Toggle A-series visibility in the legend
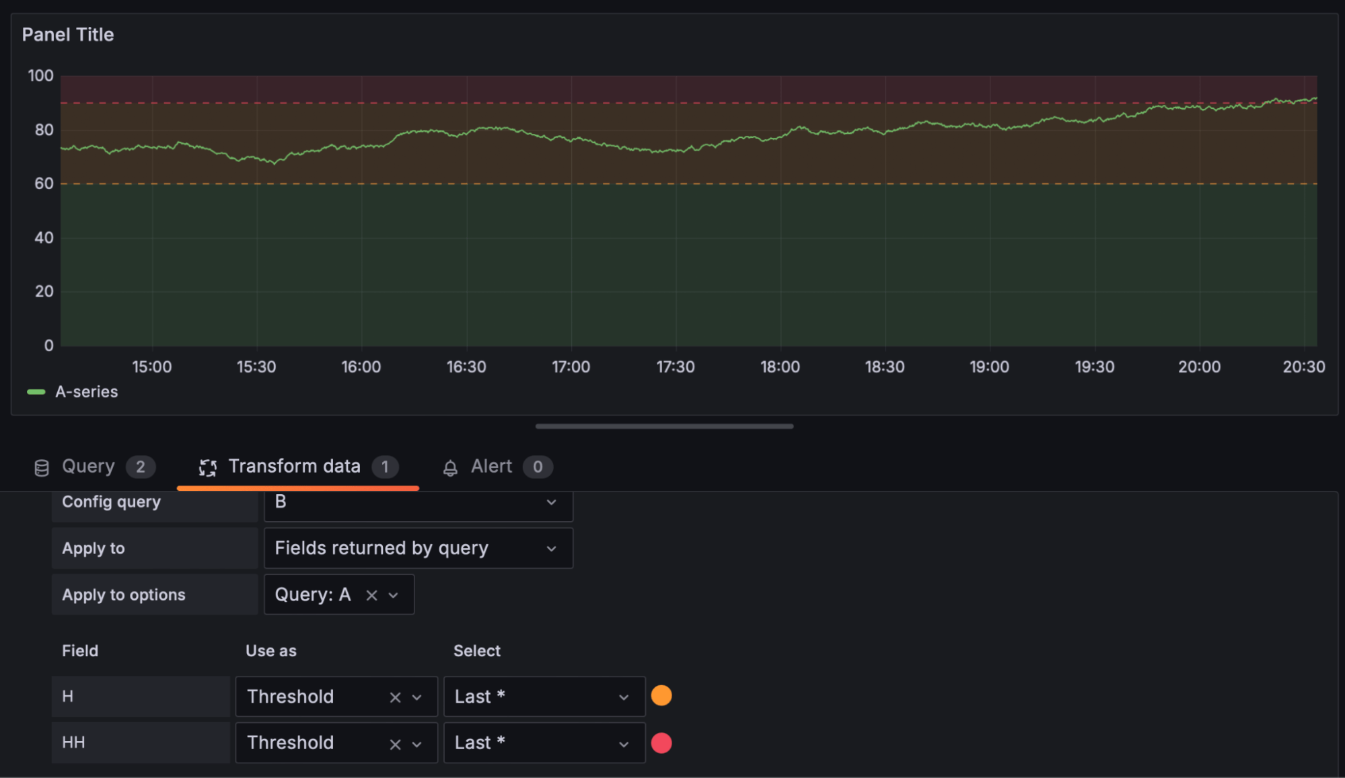 coord(87,391)
